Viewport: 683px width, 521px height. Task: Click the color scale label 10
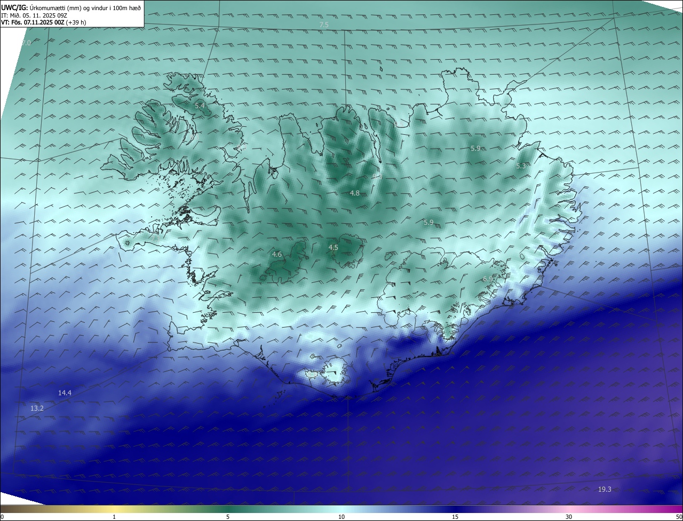(x=341, y=517)
